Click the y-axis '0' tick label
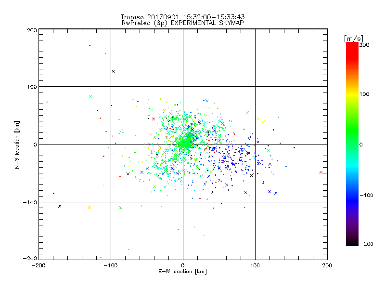 [35, 144]
